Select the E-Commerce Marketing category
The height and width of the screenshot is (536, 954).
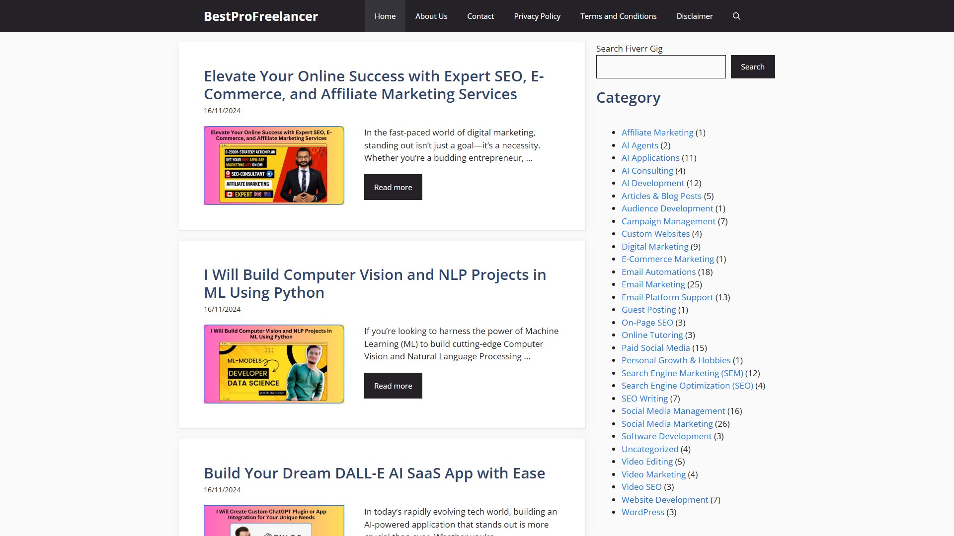[668, 259]
